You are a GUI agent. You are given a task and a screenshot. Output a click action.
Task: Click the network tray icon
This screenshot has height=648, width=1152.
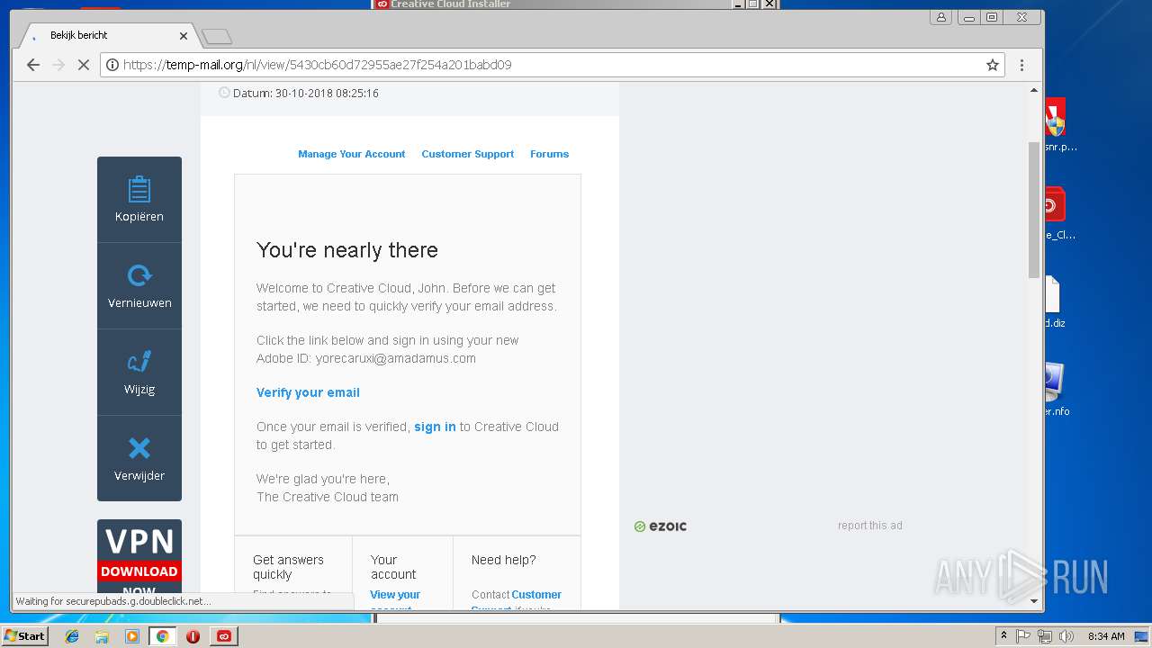click(1045, 636)
